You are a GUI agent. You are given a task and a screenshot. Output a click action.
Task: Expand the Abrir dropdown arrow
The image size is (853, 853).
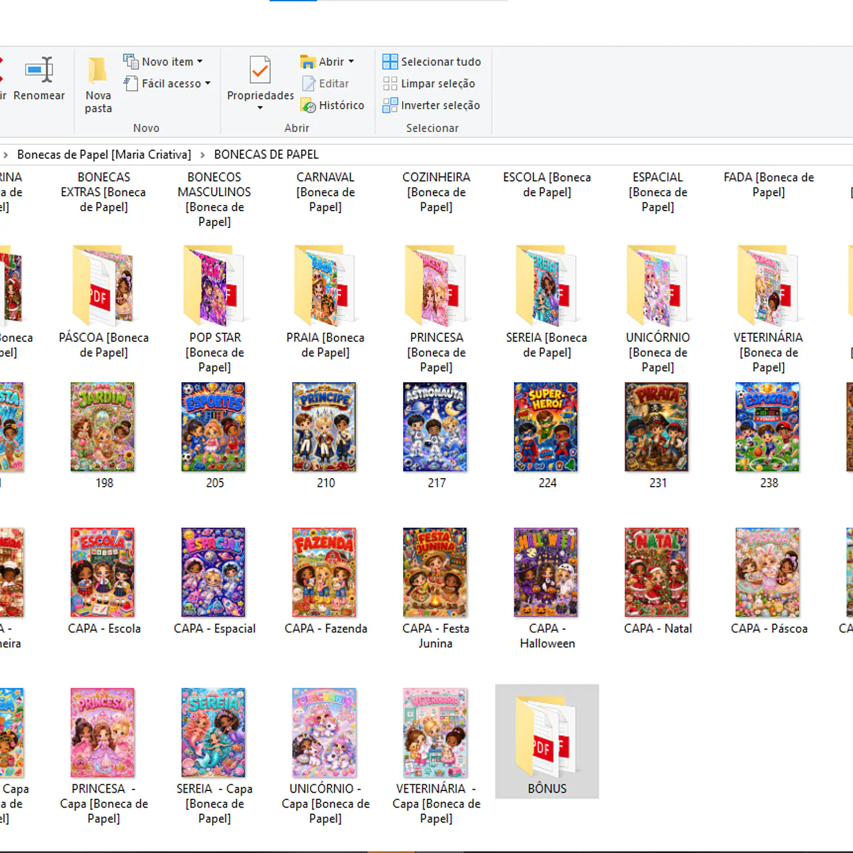351,61
